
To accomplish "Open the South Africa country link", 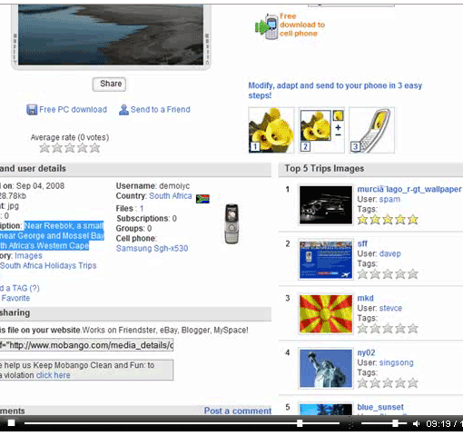I will (x=171, y=196).
